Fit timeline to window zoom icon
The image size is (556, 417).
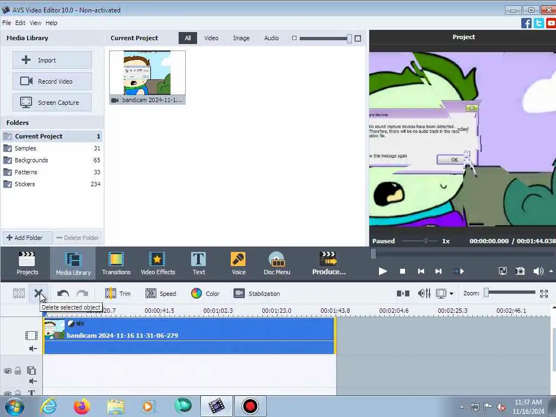tap(544, 293)
